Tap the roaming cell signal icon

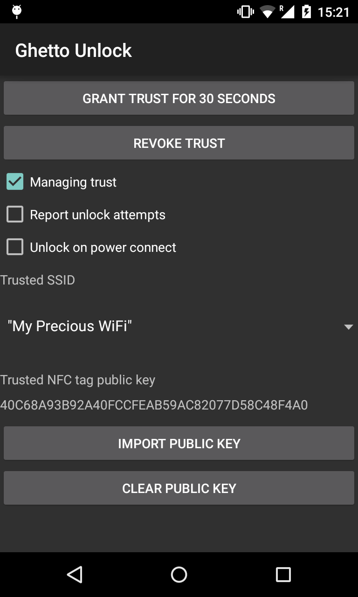coord(287,12)
